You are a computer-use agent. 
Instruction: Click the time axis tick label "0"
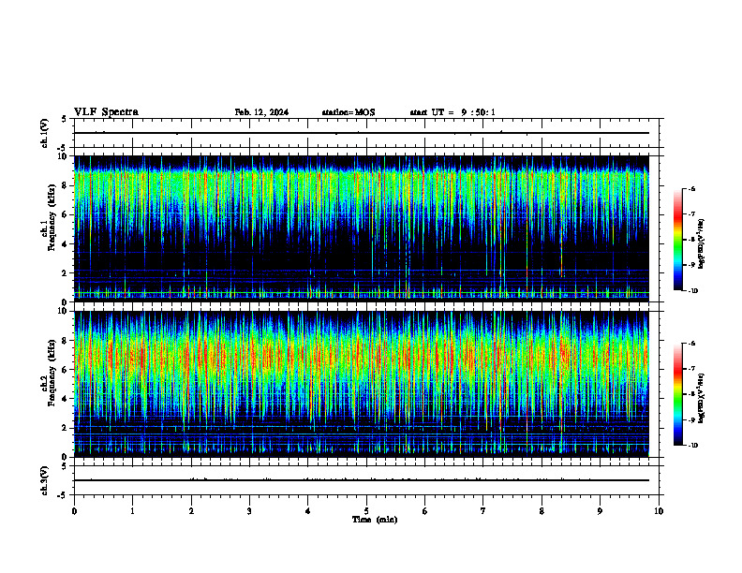point(74,511)
